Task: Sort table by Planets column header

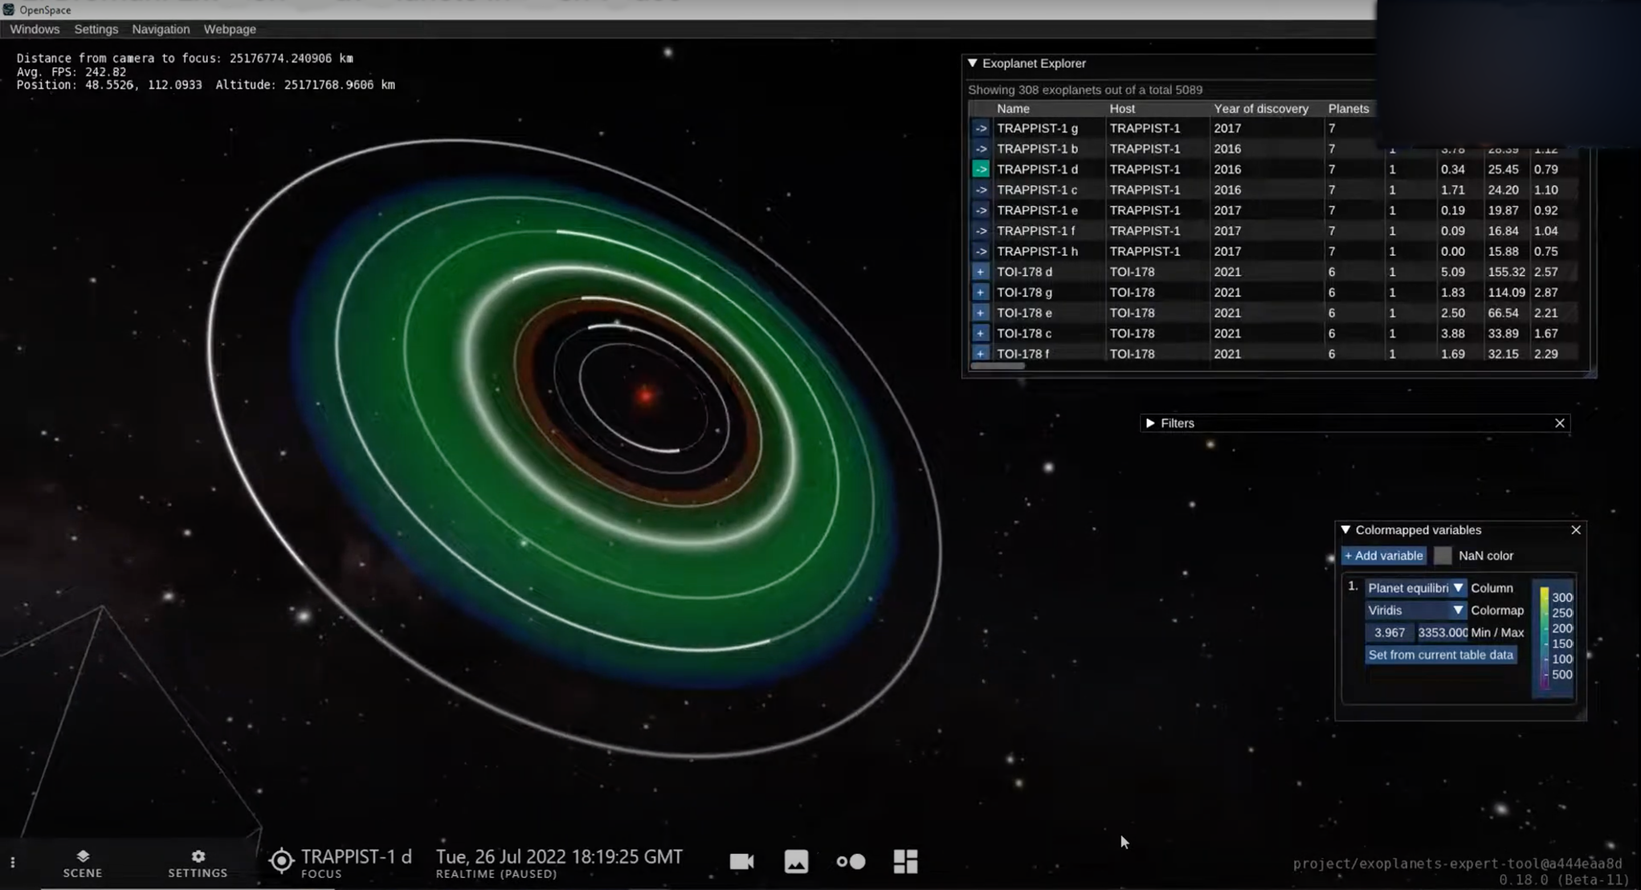Action: (x=1349, y=109)
